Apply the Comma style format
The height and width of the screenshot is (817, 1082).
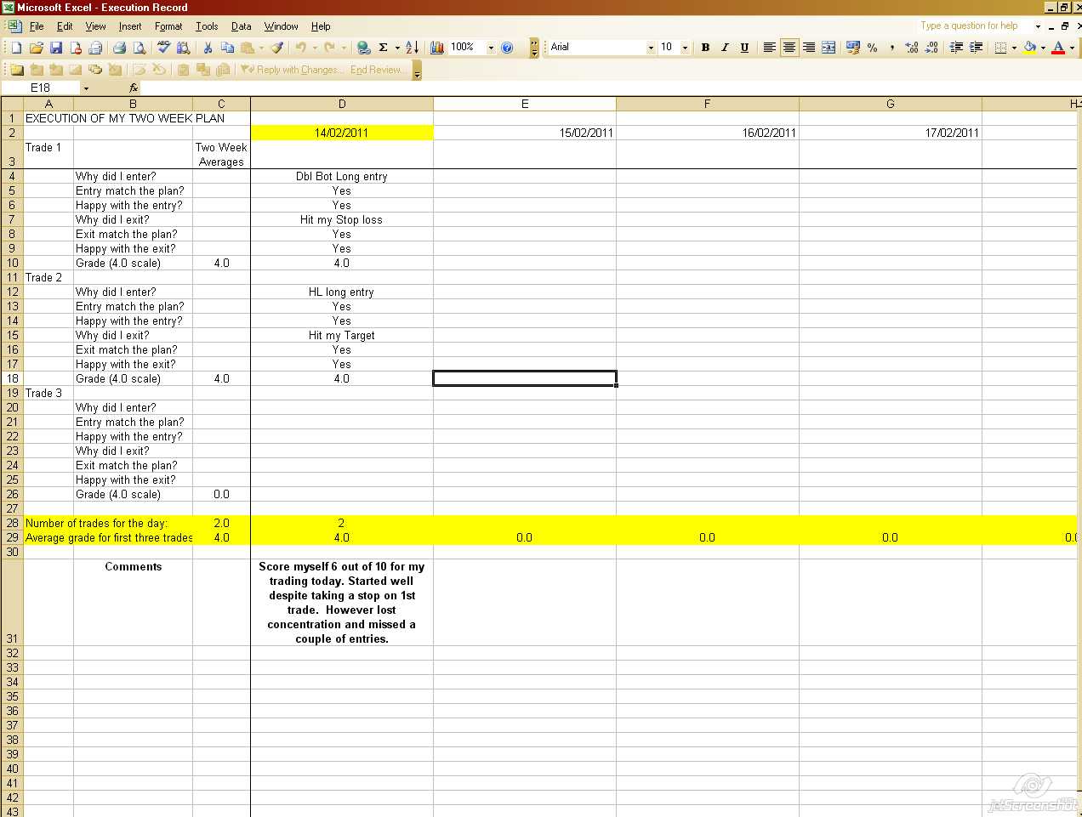coord(892,48)
